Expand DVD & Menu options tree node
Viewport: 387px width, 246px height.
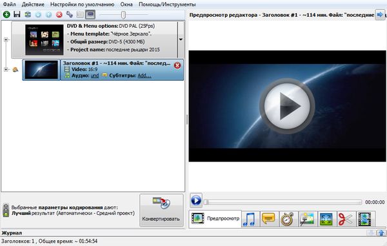click(x=6, y=39)
